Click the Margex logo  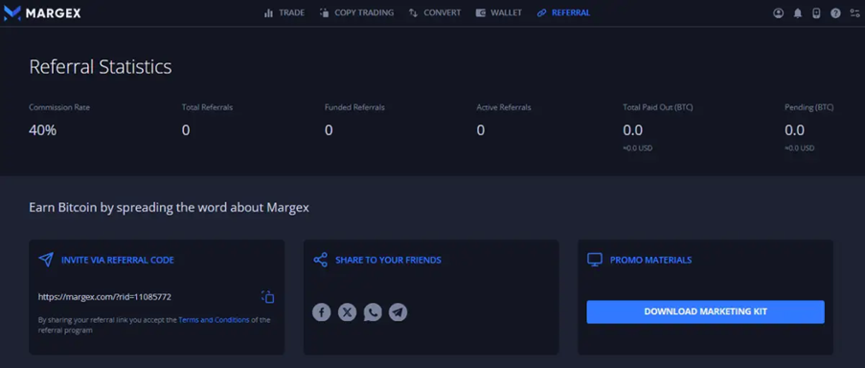coord(42,12)
